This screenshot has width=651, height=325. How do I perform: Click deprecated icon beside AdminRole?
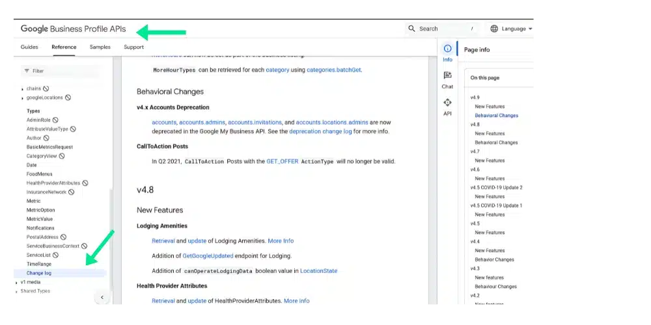(x=55, y=120)
